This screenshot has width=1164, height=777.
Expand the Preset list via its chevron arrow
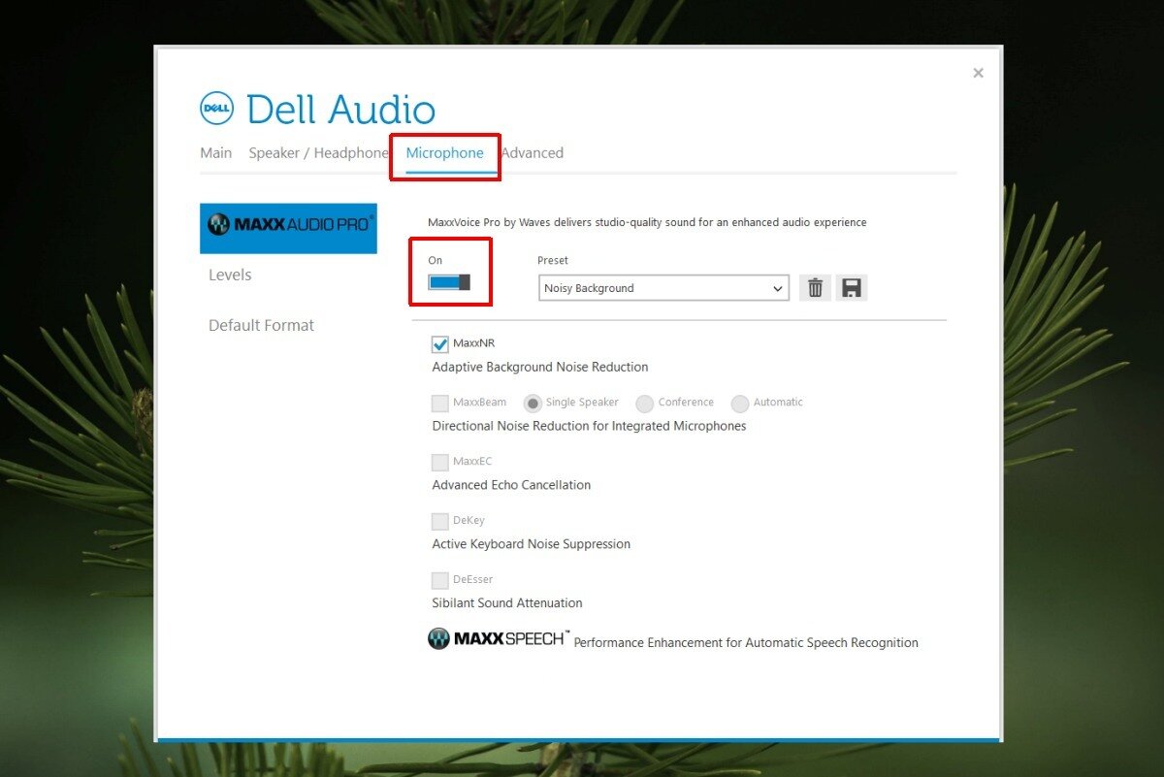click(776, 288)
